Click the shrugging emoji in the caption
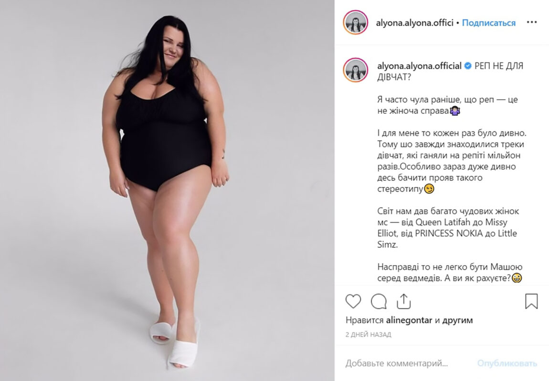Image resolution: width=549 pixels, height=381 pixels. (455, 111)
